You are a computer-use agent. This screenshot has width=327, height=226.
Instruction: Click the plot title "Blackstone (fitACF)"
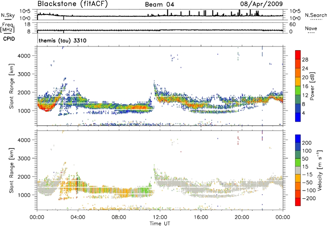[73, 4]
